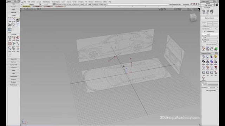
Task: Click yellow shade icon in Diagnostic Shade top row
Action: 216,57
